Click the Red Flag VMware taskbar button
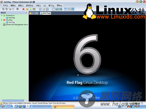The width and height of the screenshot is (146, 109). click(63, 107)
